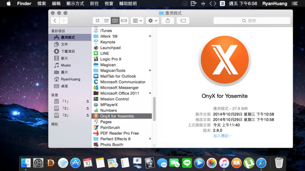Screen dimensions: 305x171
Task: Switch to Cover Flow view
Action: [x=124, y=21]
